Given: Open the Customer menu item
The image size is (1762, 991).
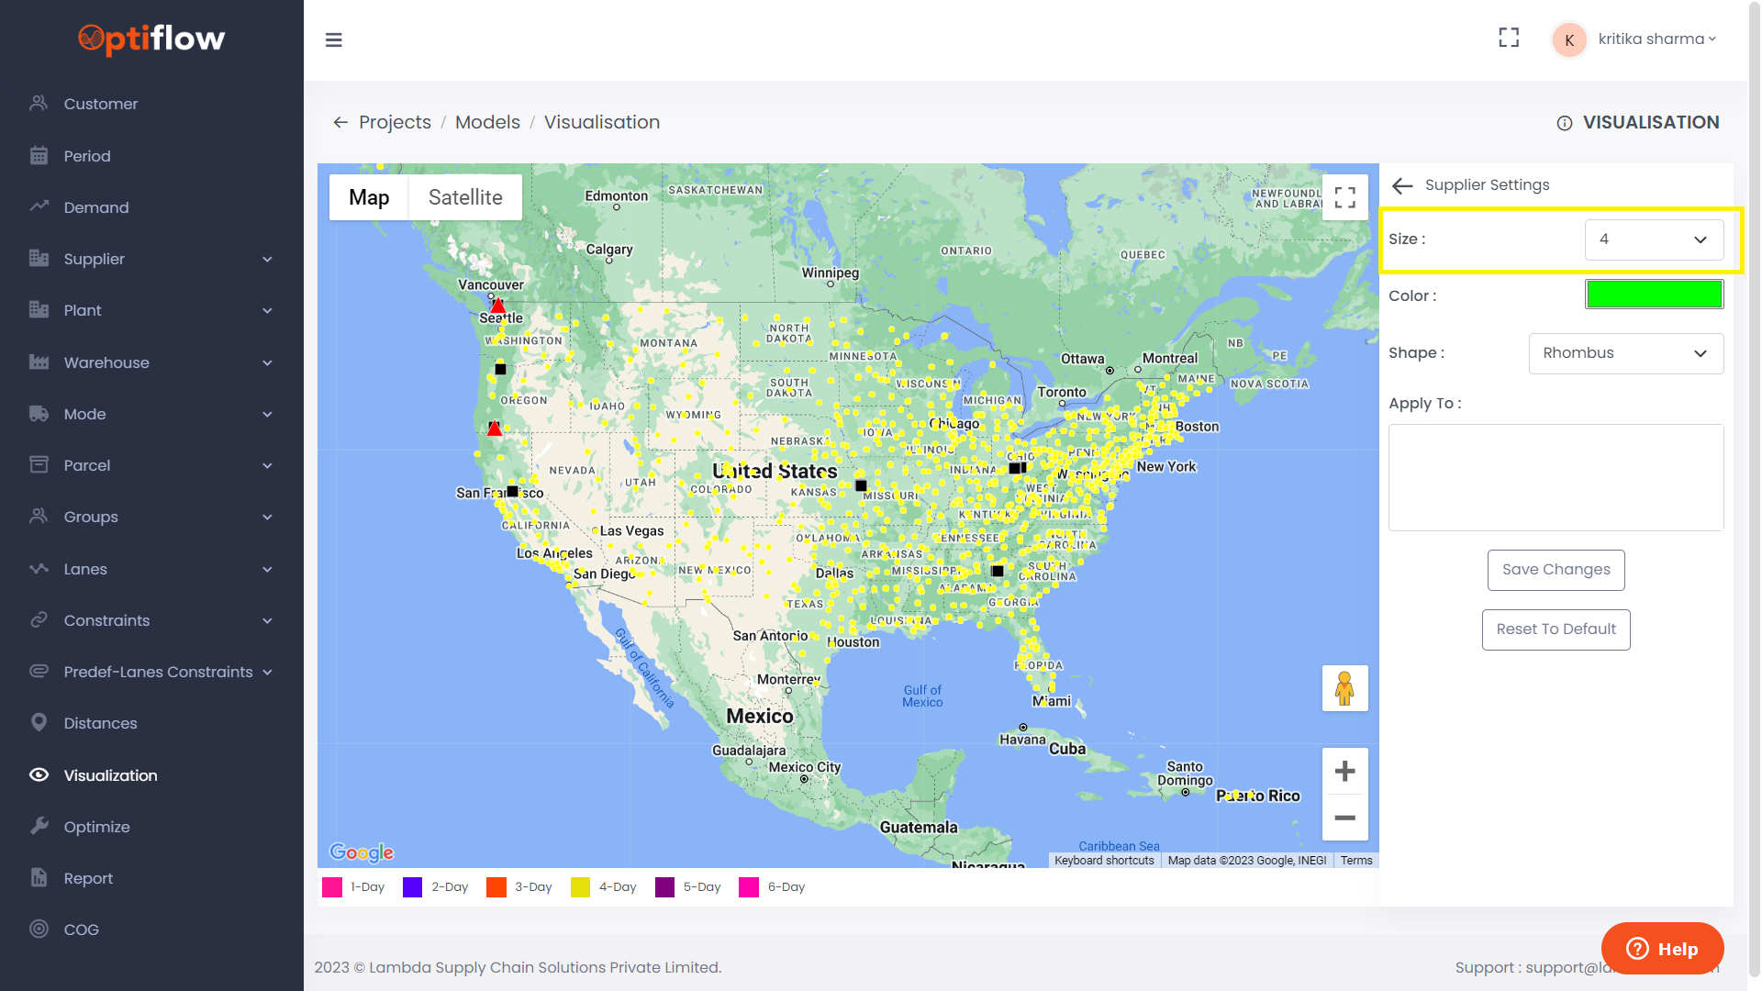Looking at the screenshot, I should point(101,104).
